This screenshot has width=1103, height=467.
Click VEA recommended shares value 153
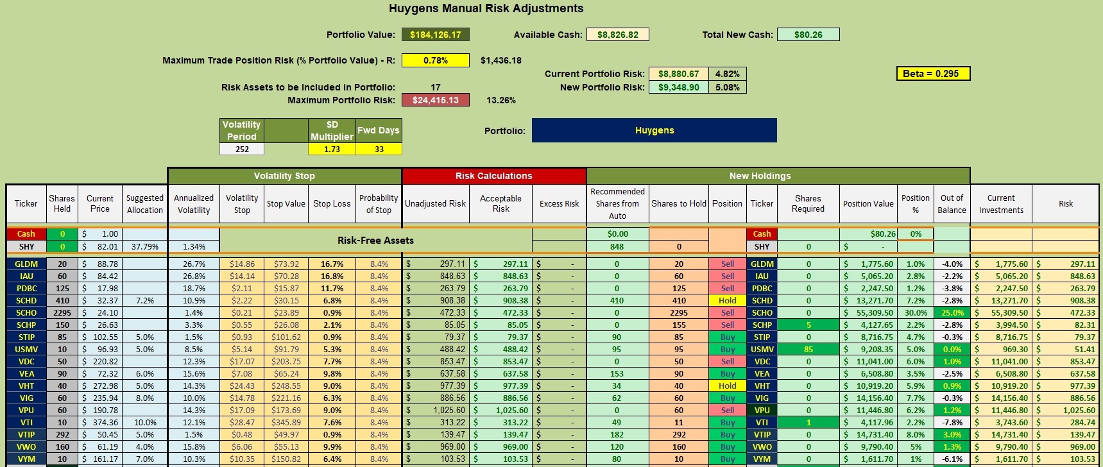pos(617,373)
